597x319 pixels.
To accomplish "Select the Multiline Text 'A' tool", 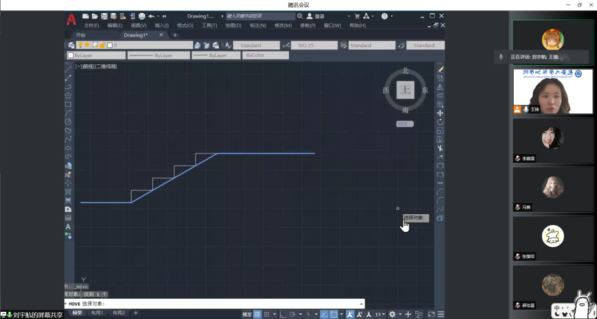I will 68,227.
